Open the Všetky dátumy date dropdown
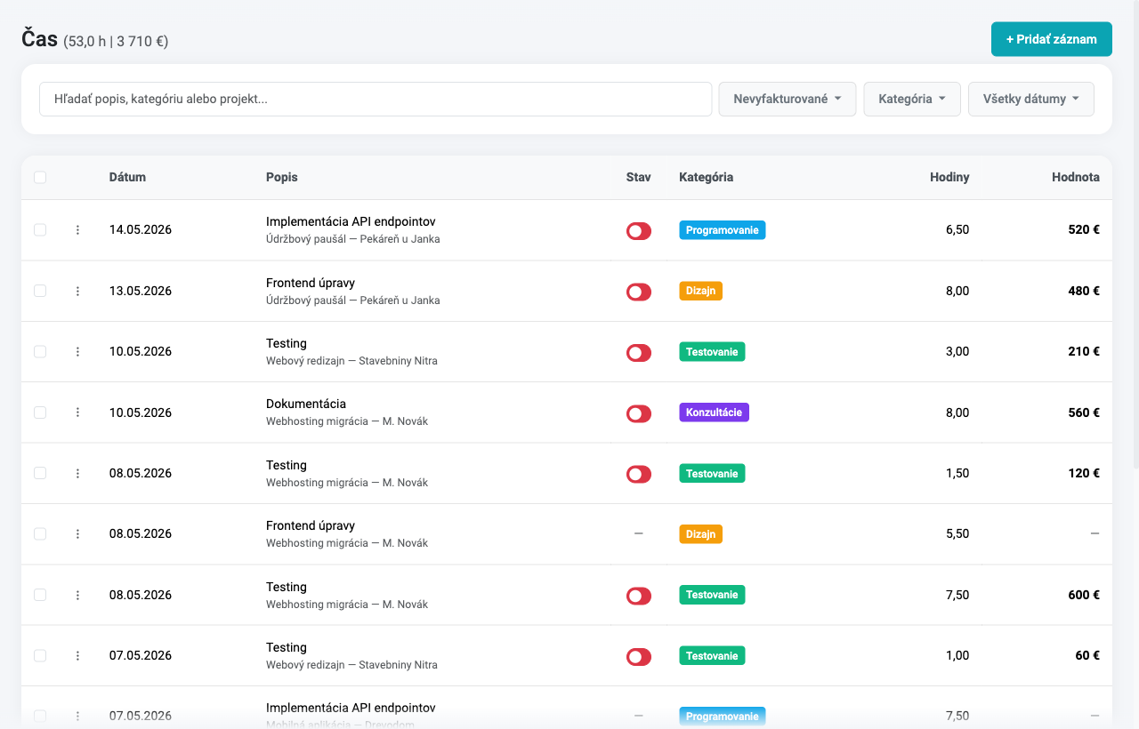Viewport: 1139px width, 729px height. click(x=1031, y=99)
